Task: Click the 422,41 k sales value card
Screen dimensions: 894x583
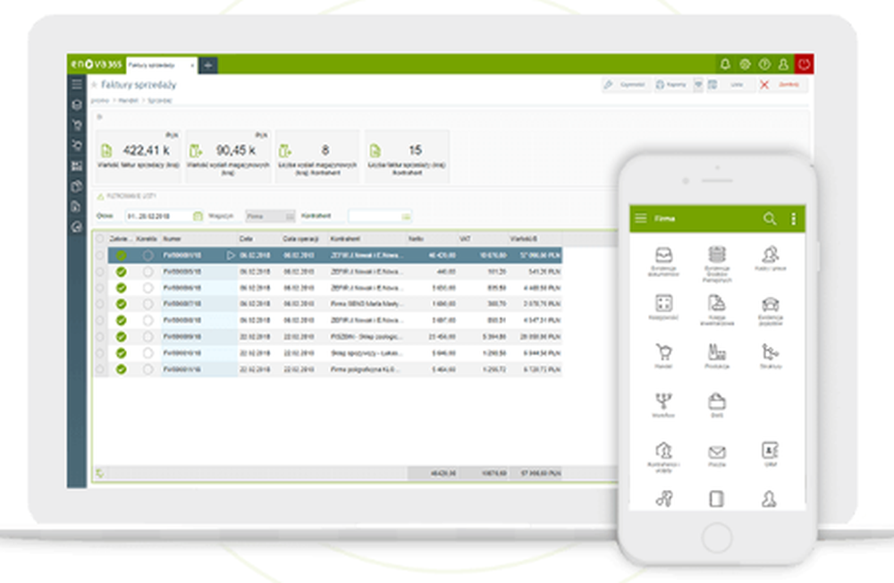Action: point(138,156)
